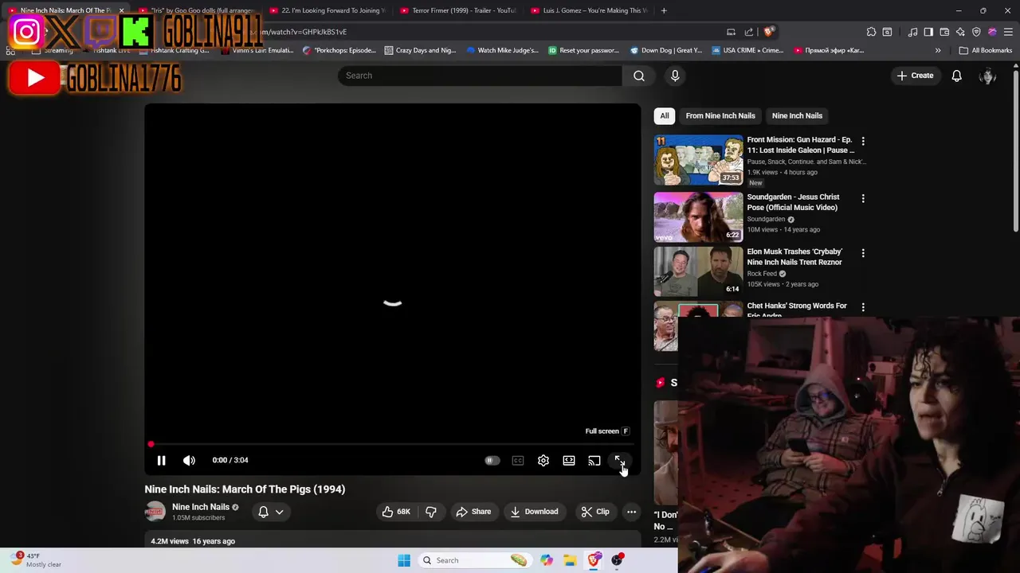Screen dimensions: 1020x573
Task: Open Brave VPN shield icon
Action: pyautogui.click(x=976, y=32)
